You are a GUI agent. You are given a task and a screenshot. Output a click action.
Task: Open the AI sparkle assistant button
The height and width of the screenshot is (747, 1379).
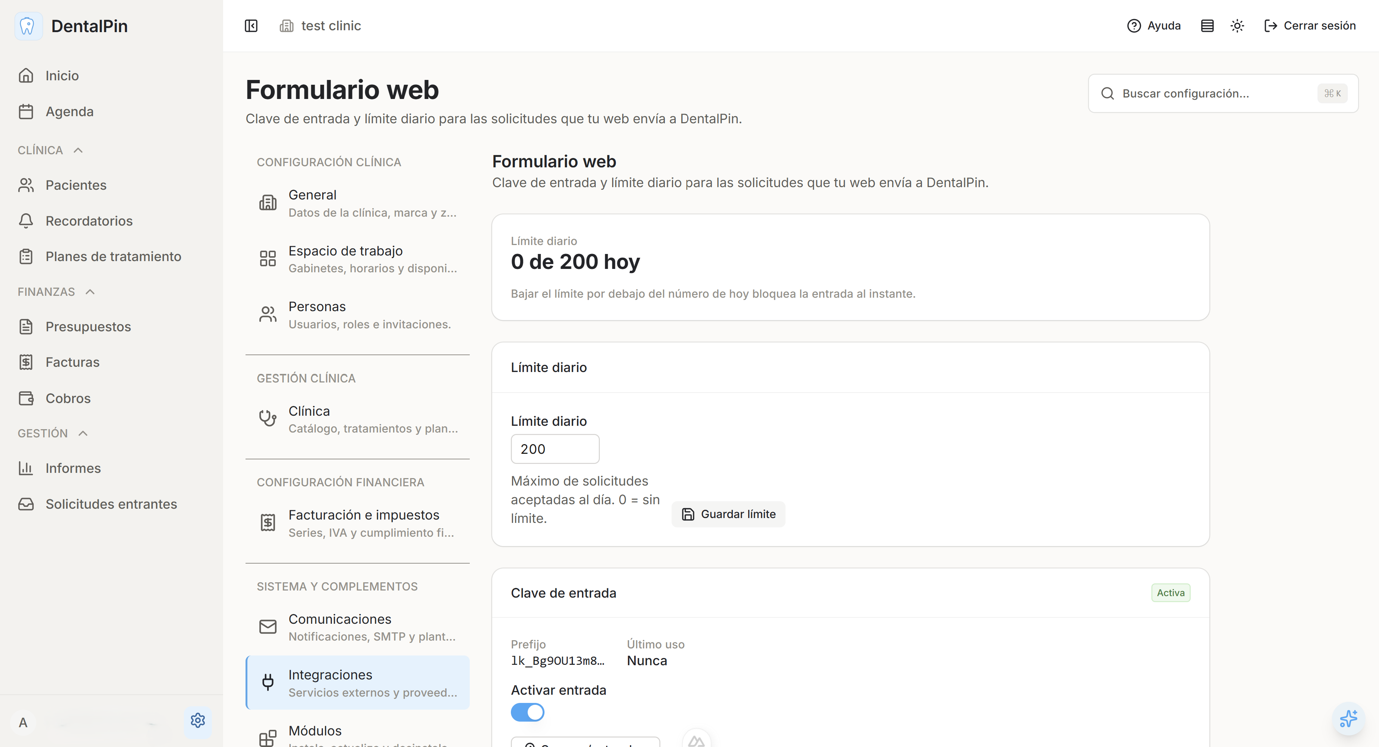1348,719
